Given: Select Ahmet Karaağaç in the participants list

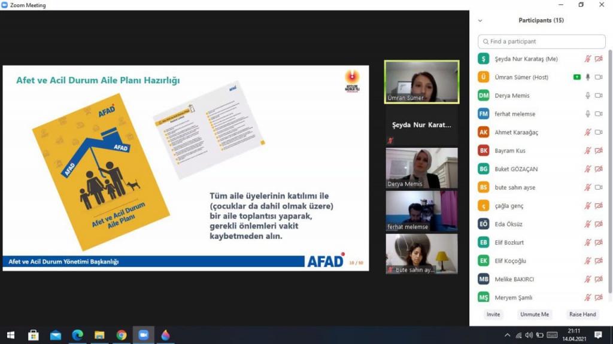Looking at the screenshot, I should (516, 132).
